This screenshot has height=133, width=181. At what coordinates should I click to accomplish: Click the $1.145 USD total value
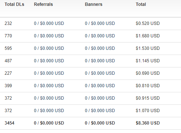[148, 61]
